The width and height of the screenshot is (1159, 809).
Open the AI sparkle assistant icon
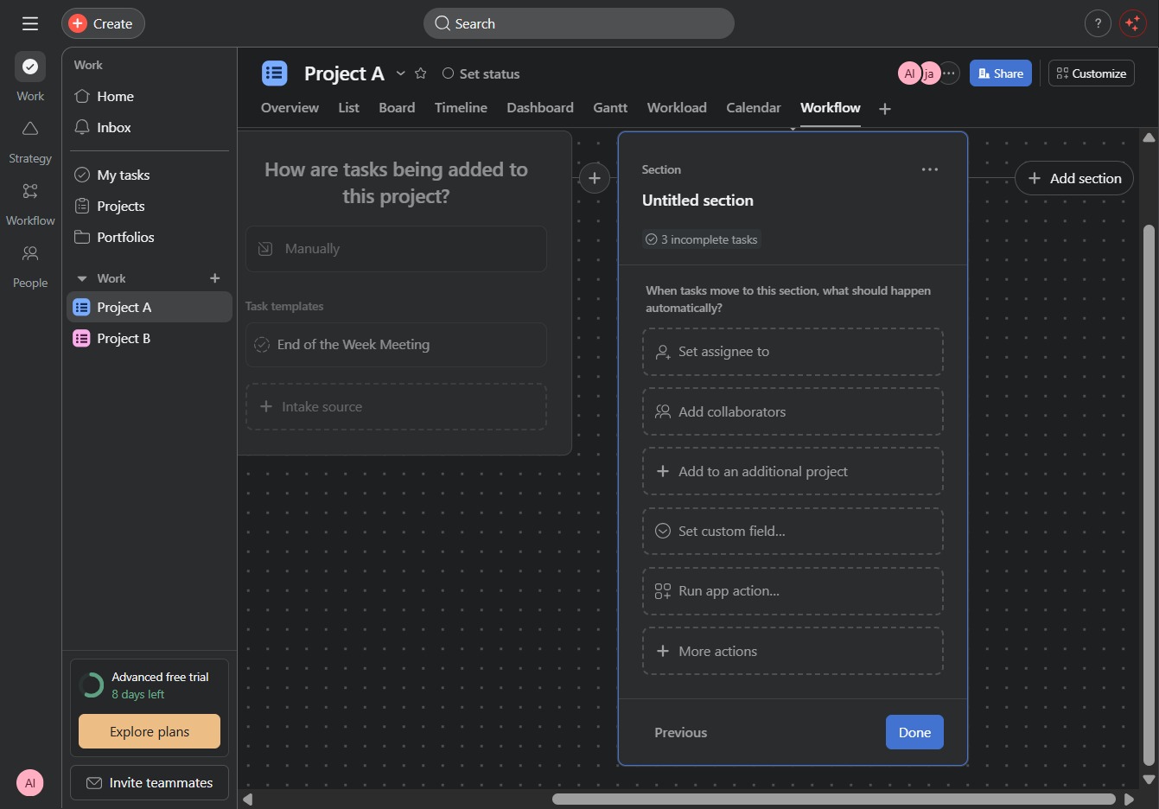(1132, 23)
